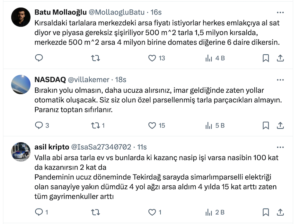Like the NASDAQ tweet
The width and height of the screenshot is (300, 224).
coord(152,125)
